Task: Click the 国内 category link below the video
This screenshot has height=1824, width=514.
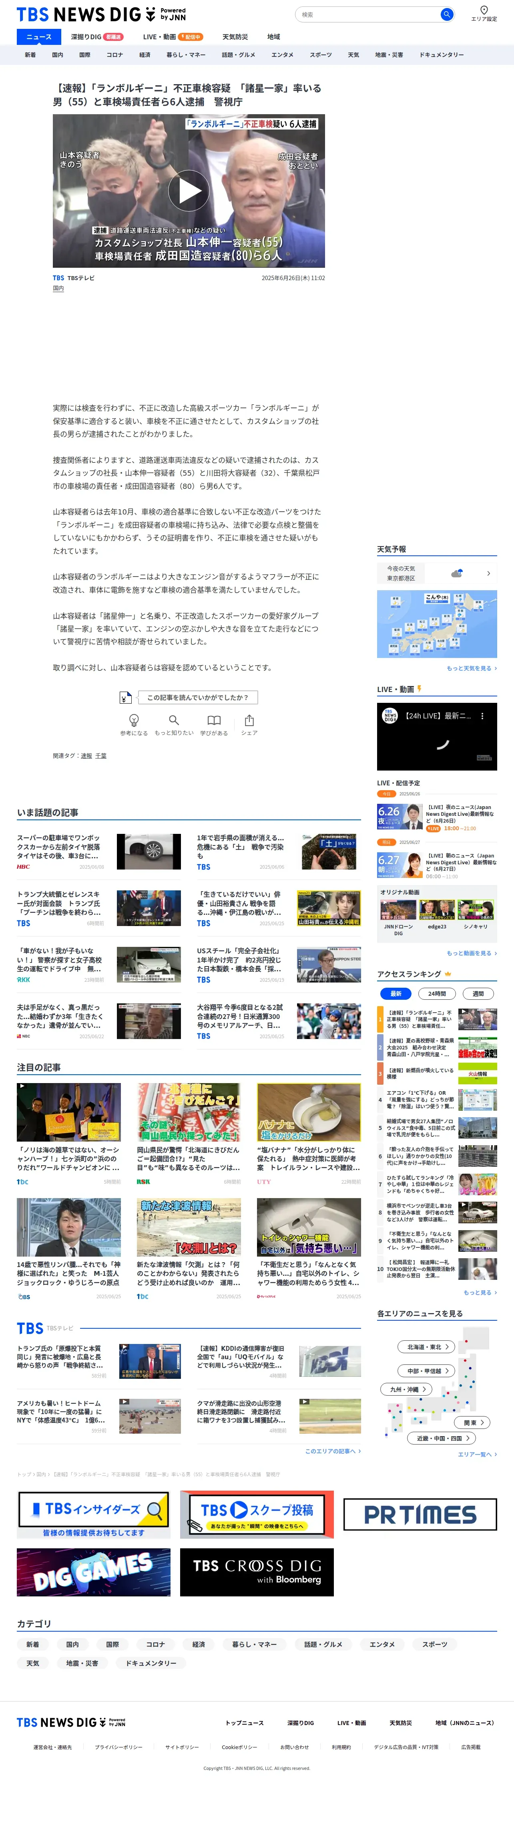Action: [x=58, y=288]
